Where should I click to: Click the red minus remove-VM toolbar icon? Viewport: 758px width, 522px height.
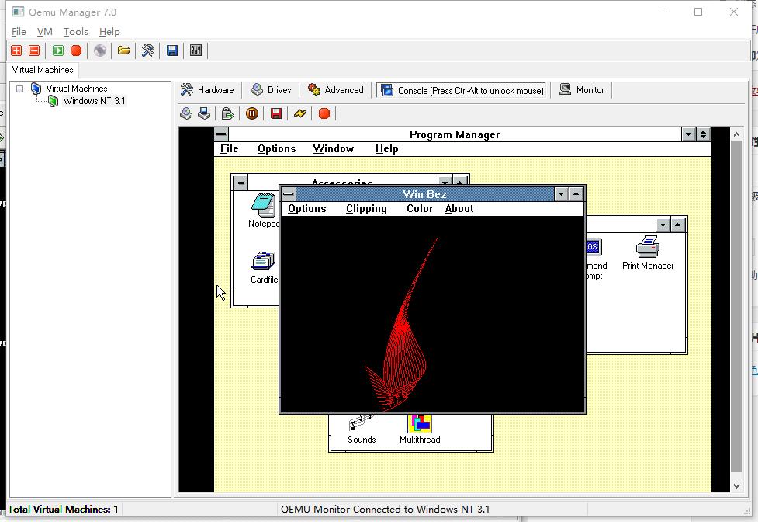coord(34,50)
